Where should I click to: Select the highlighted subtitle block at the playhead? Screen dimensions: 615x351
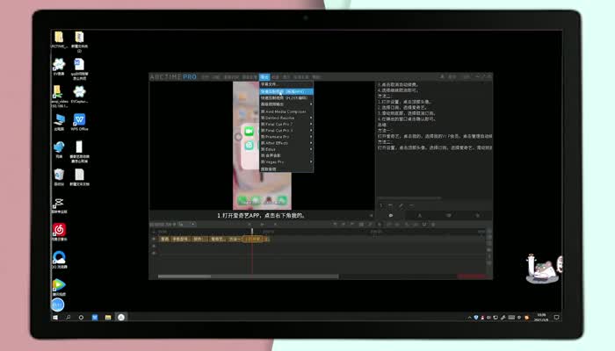point(252,239)
